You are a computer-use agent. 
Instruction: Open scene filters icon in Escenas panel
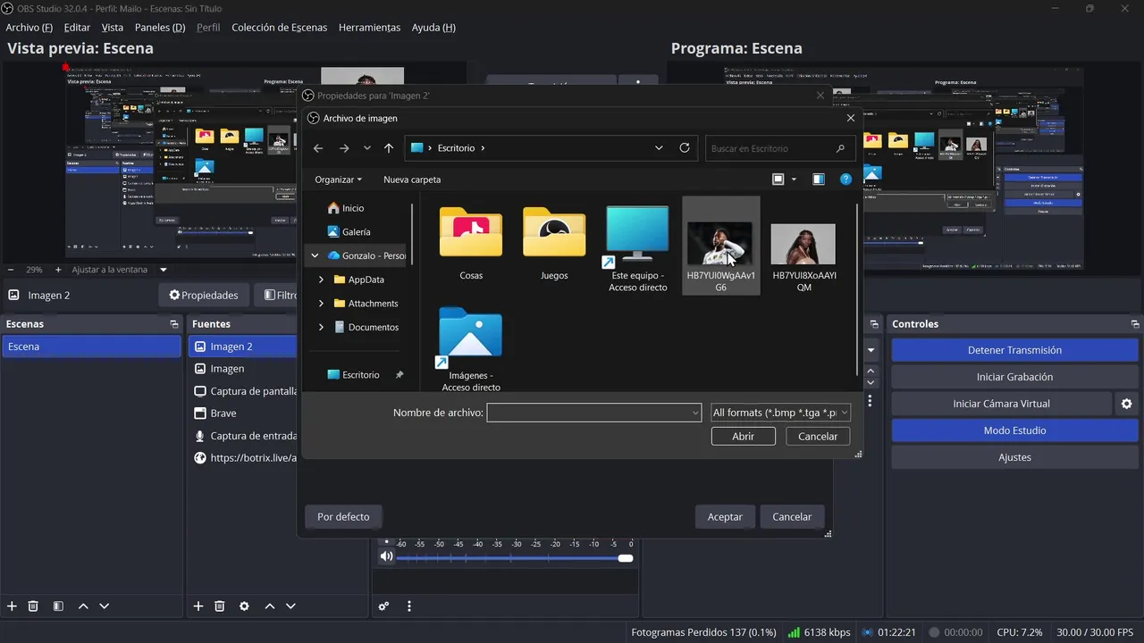[x=58, y=606]
